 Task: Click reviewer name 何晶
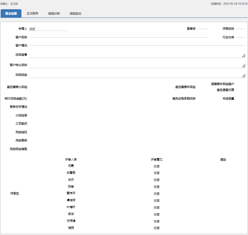pyautogui.click(x=71, y=166)
